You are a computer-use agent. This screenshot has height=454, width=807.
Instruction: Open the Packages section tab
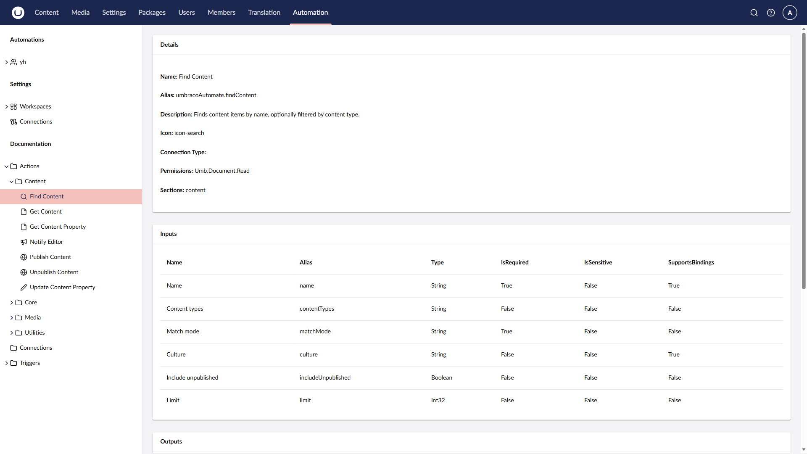tap(152, 13)
